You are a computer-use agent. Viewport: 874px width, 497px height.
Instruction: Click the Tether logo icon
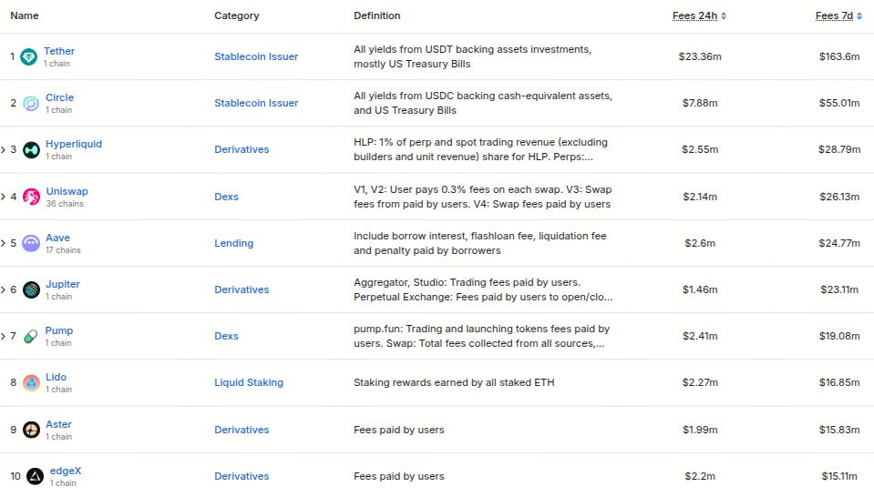click(28, 56)
